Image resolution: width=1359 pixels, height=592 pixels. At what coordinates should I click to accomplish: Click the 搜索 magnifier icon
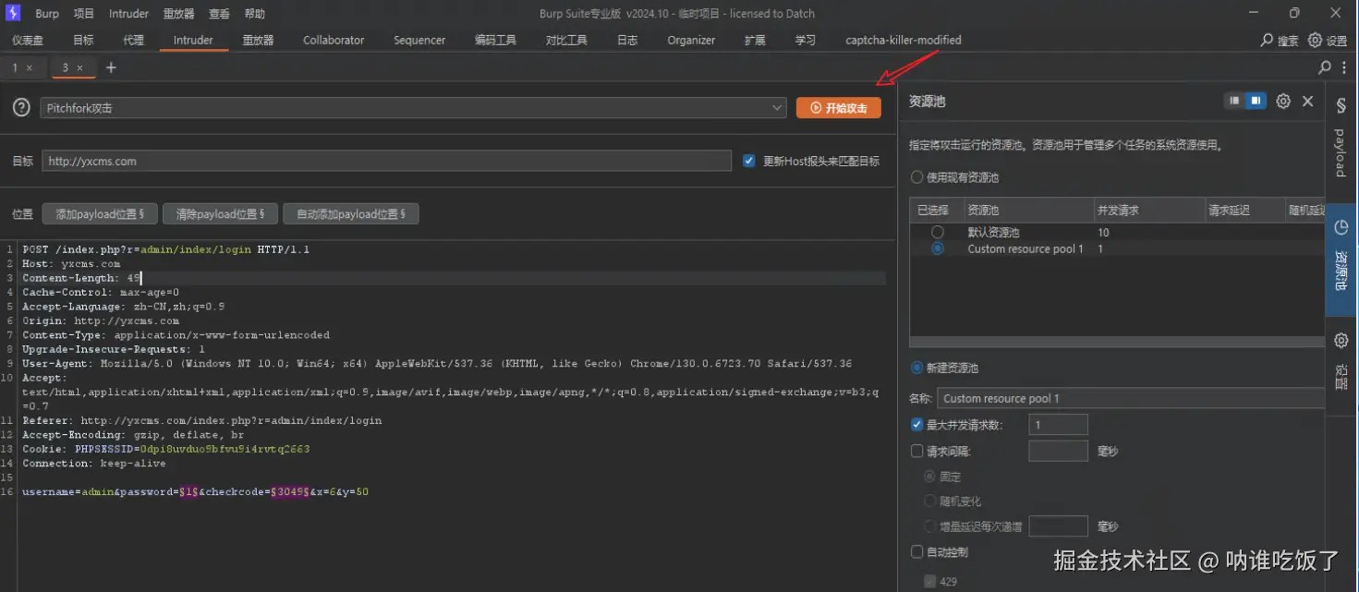coord(1267,41)
